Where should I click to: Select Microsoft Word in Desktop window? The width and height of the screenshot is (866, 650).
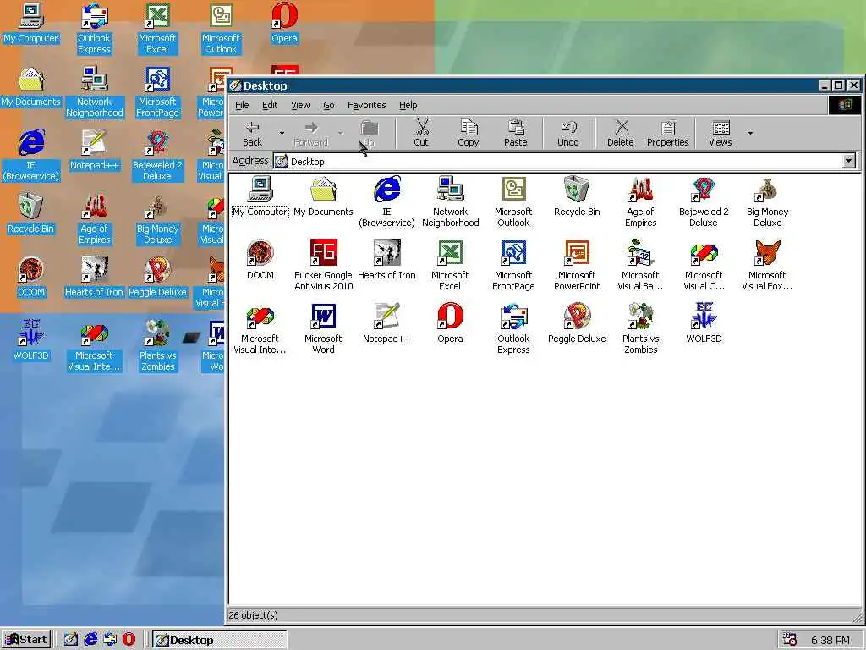323,329
